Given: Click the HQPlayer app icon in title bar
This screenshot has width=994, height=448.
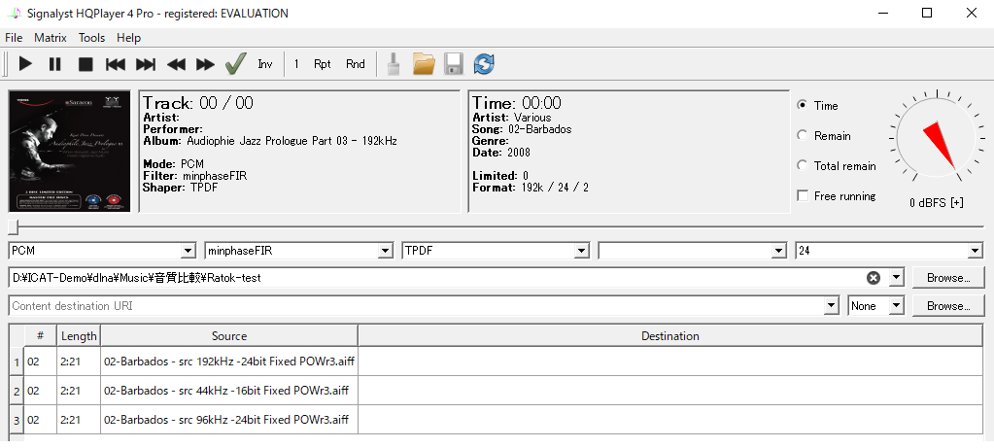Looking at the screenshot, I should [x=14, y=13].
